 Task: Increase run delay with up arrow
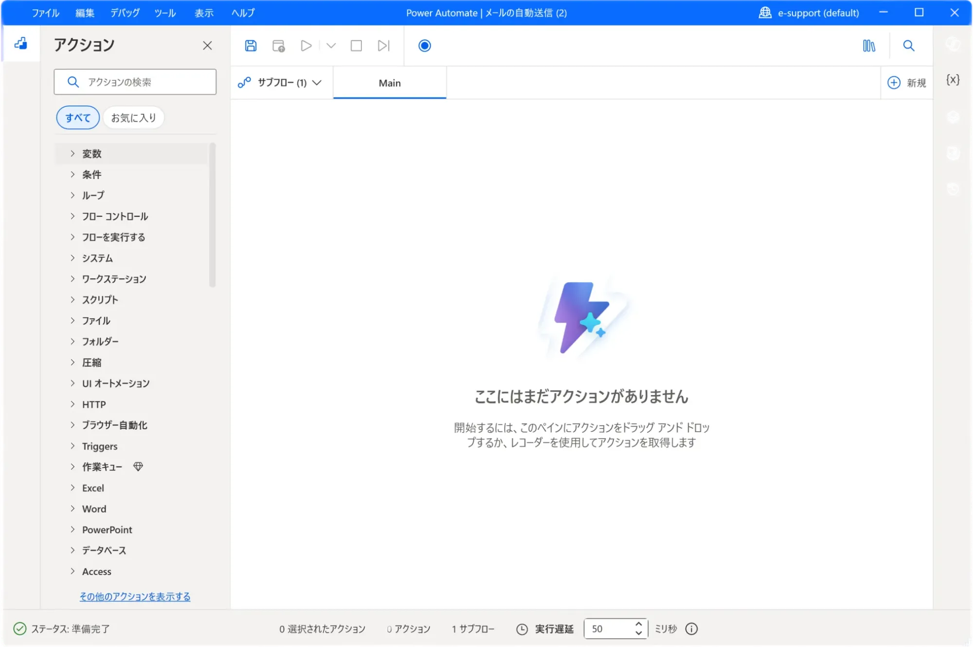tap(639, 624)
